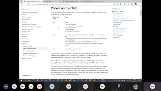Image resolution: width=161 pixels, height=91 pixels.
Task: Open Power BI from taskbar
Action: pyautogui.click(x=70, y=80)
